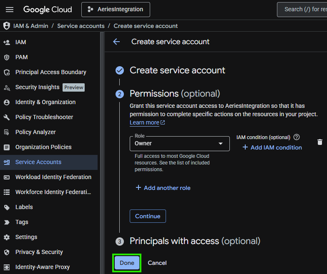Open the IAM sidebar item
This screenshot has height=274, width=327.
tap(49, 42)
